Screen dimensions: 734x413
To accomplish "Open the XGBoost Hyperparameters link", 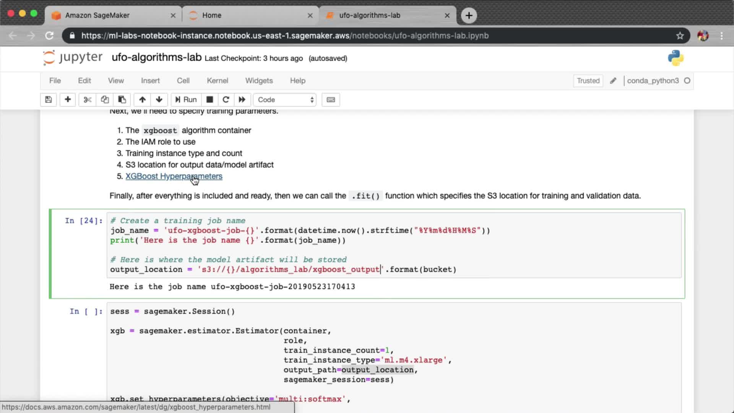I will [x=174, y=176].
